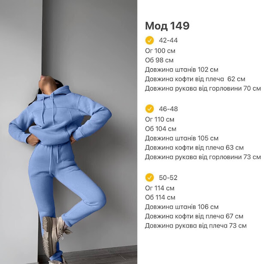The width and height of the screenshot is (264, 264).
Task: Click Довжина кофти від плеча 67 см
Action: (194, 216)
